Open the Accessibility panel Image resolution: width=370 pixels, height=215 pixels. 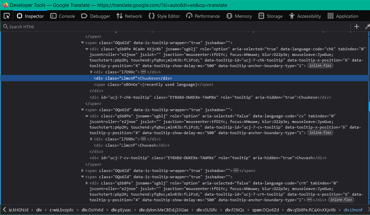[x=305, y=16]
